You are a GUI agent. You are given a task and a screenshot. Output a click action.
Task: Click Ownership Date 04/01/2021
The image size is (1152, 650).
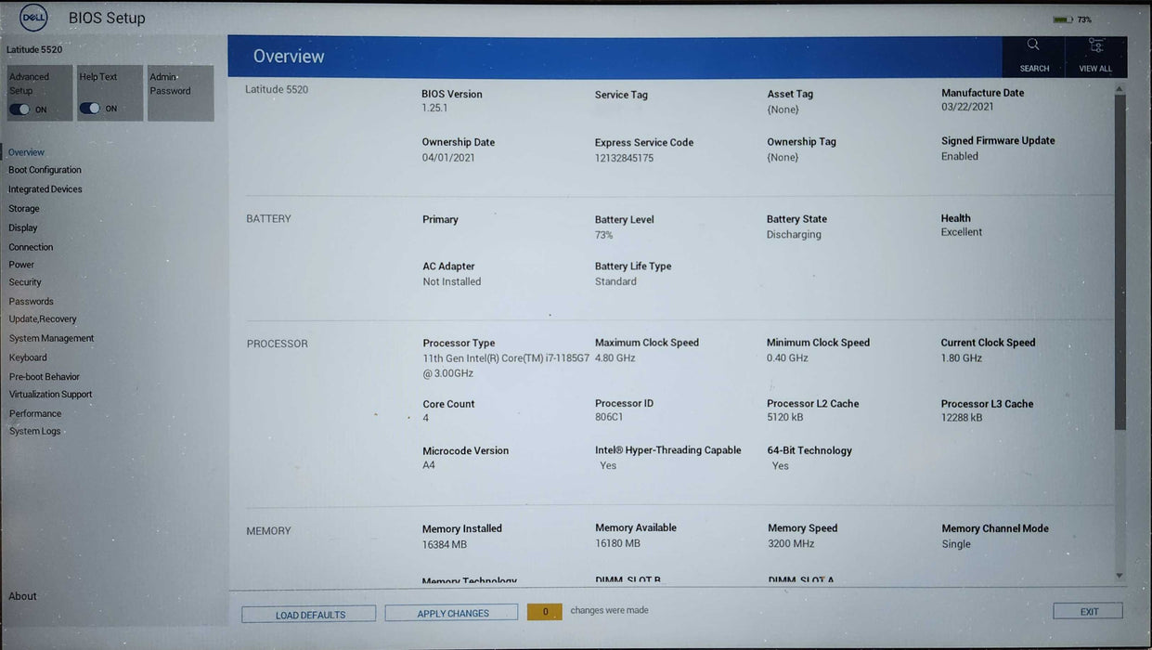tap(448, 158)
